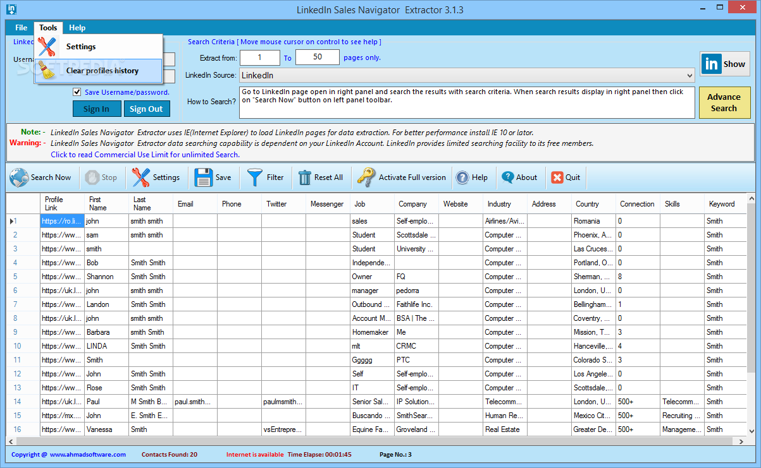Click the Connection column header

638,203
